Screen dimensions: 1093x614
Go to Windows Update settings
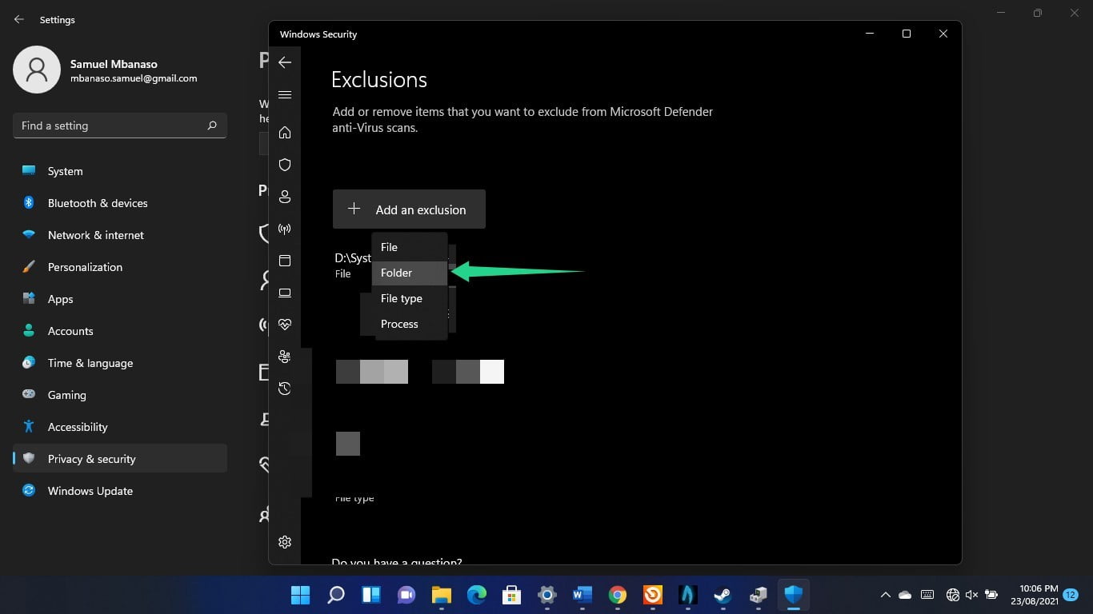[x=90, y=491]
